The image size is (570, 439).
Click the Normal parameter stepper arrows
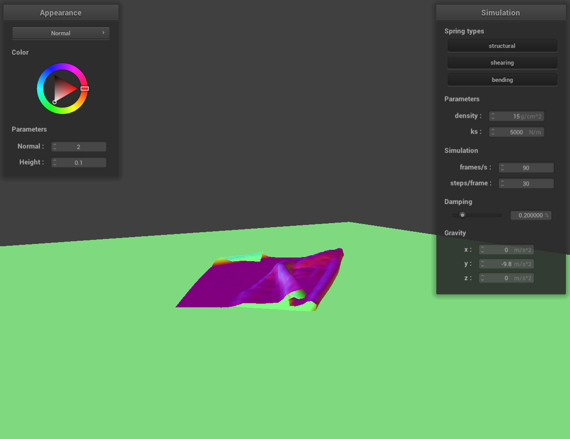(x=55, y=147)
